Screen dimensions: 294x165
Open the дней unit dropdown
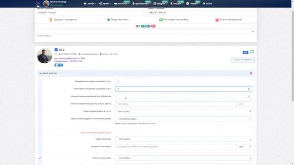tap(244, 147)
